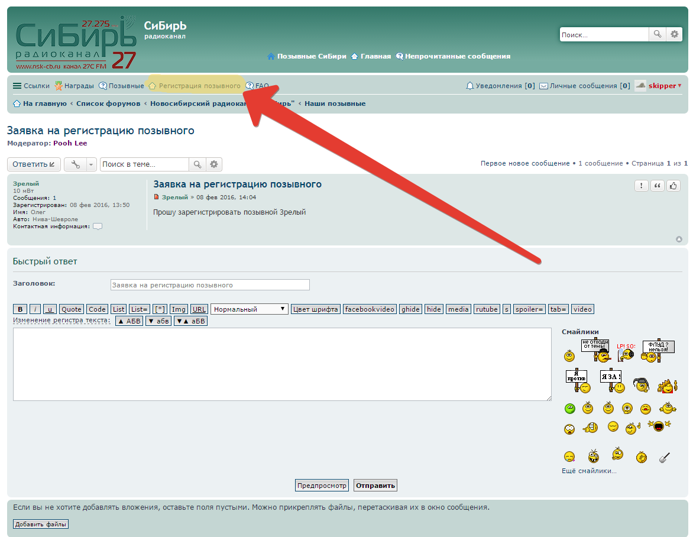The width and height of the screenshot is (693, 537).
Task: Click the report post exclamation icon
Action: [x=642, y=186]
